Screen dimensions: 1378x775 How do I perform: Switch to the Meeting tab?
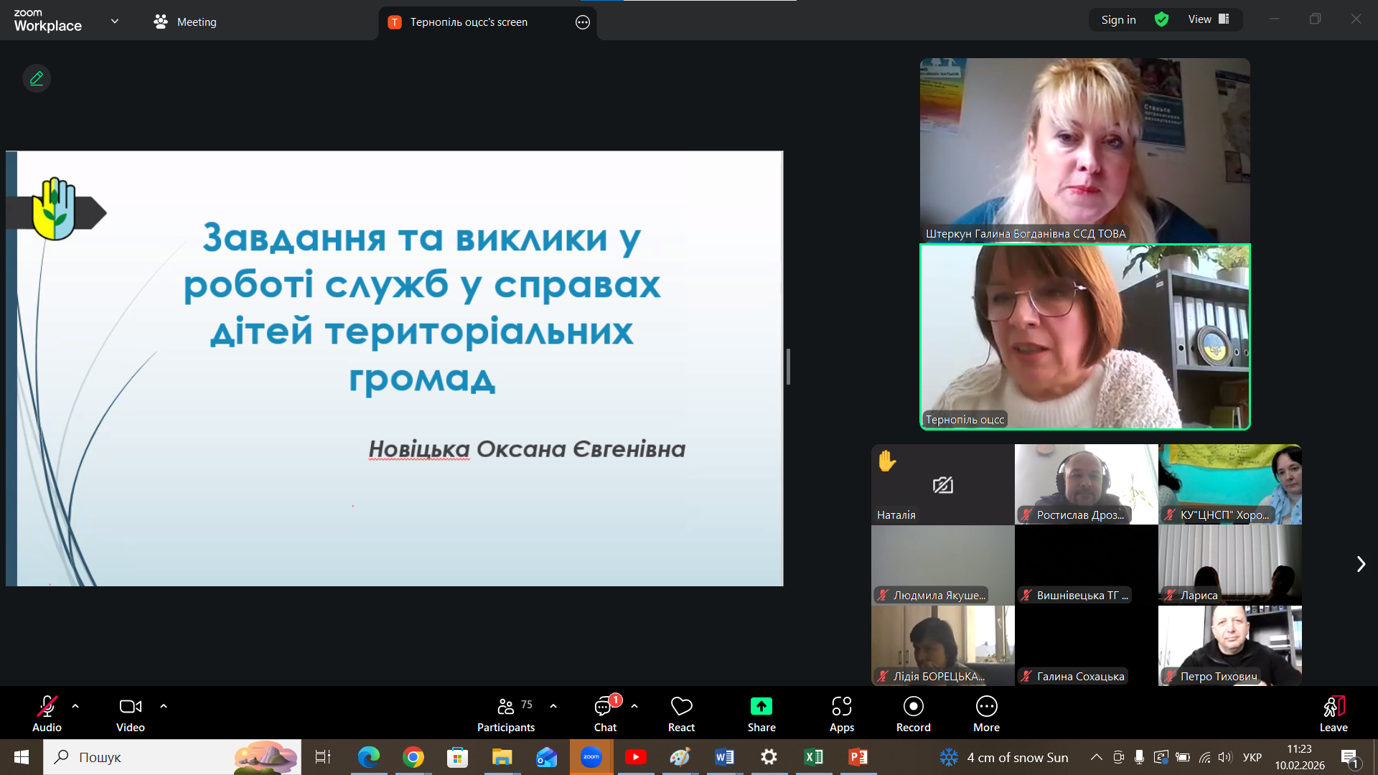point(185,22)
